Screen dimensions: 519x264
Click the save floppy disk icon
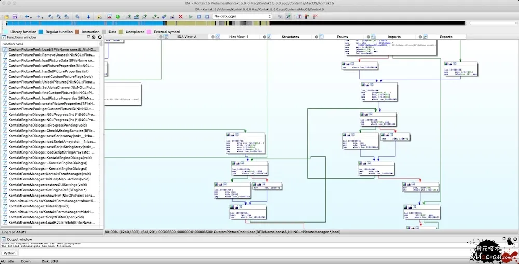point(15,16)
